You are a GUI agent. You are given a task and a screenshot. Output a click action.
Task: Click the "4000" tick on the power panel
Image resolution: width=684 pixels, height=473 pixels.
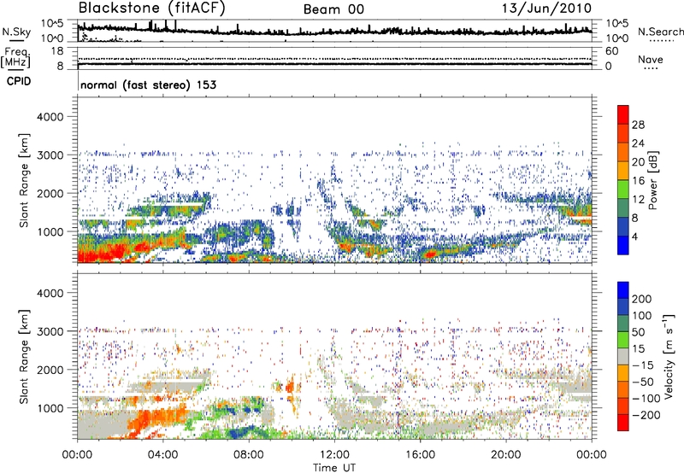pyautogui.click(x=50, y=117)
